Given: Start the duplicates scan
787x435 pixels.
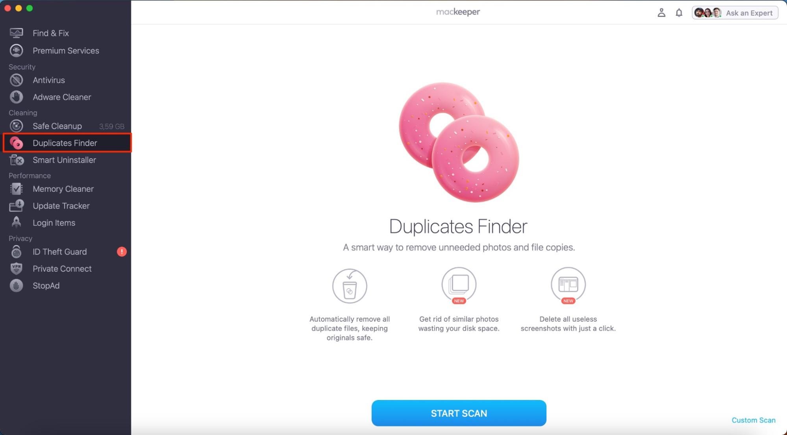Looking at the screenshot, I should pos(459,413).
